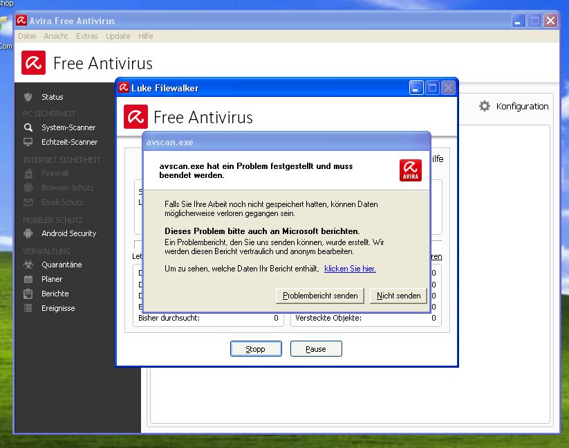Click the MOBILER SCHUTZ section heading

pos(53,220)
